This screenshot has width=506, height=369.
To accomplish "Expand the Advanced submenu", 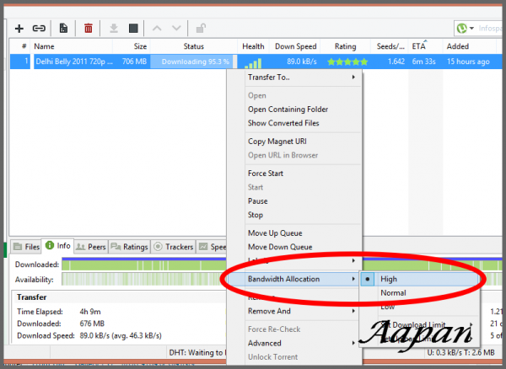I will tap(303, 343).
